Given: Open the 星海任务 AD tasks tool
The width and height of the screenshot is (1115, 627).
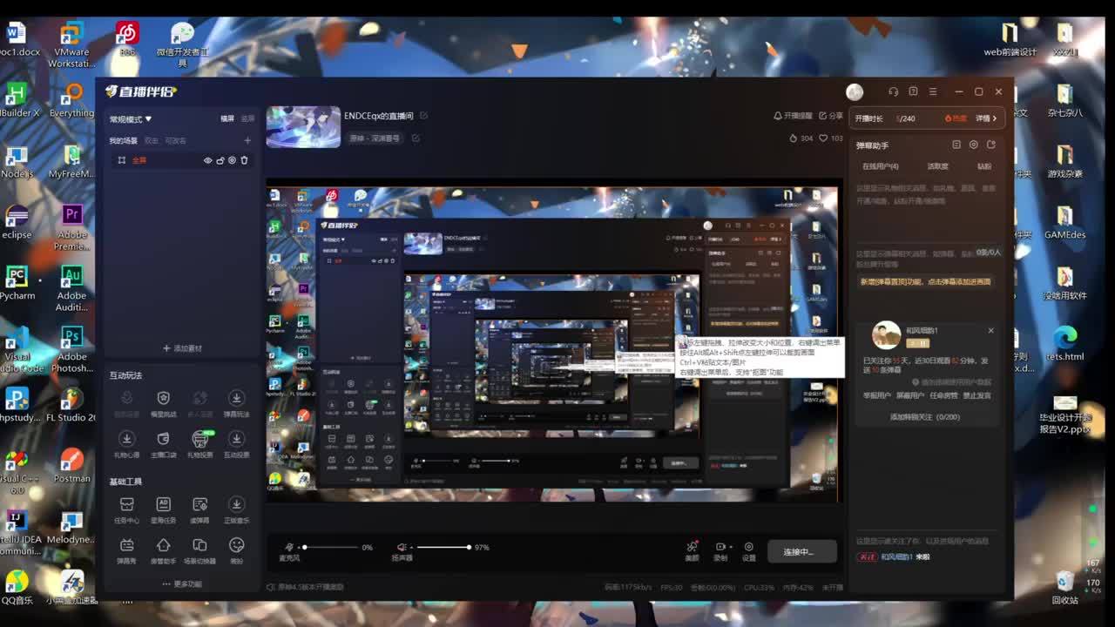Looking at the screenshot, I should pos(163,509).
